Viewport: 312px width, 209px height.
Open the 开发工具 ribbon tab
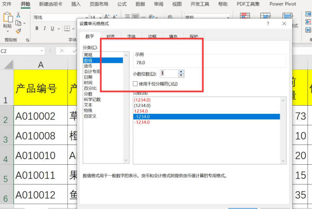click(200, 4)
